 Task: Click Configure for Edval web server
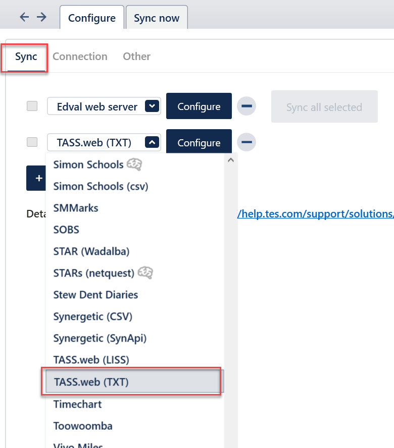tap(199, 106)
